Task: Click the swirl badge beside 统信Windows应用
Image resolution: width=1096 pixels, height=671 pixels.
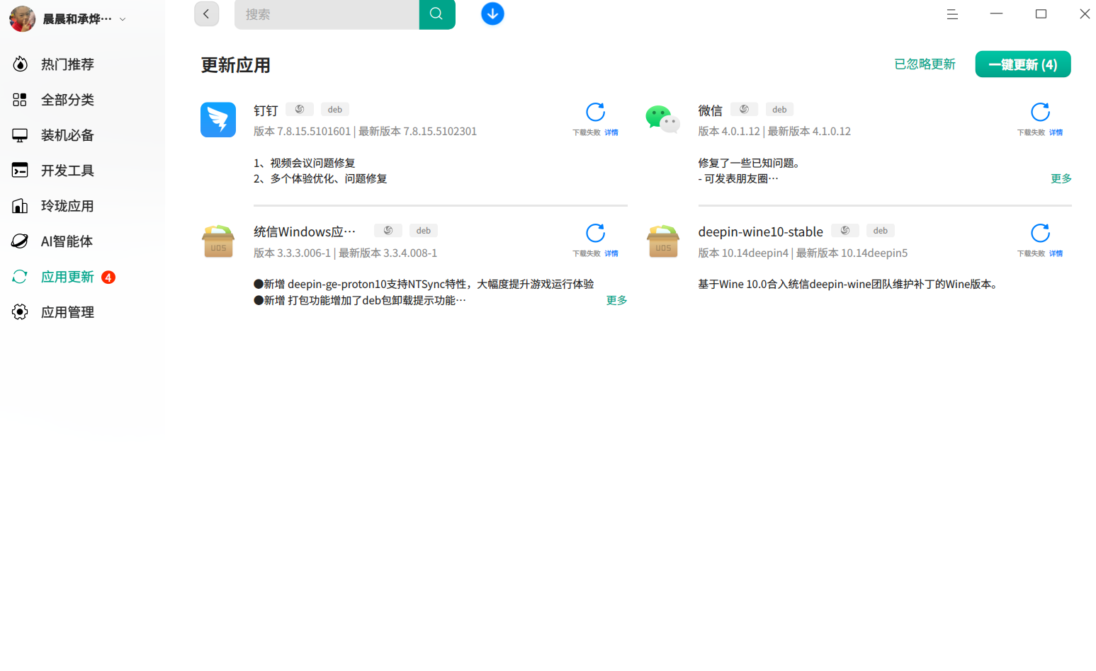Action: pyautogui.click(x=388, y=231)
